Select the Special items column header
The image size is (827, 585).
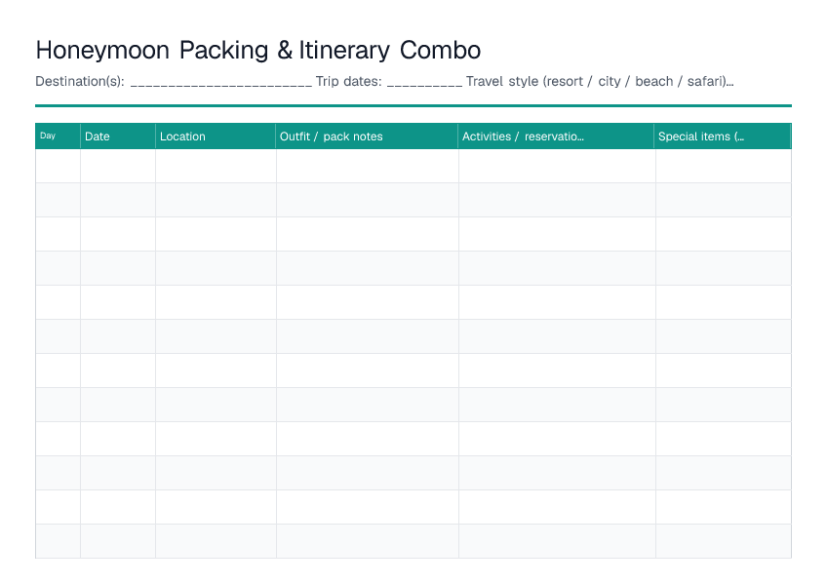point(723,136)
